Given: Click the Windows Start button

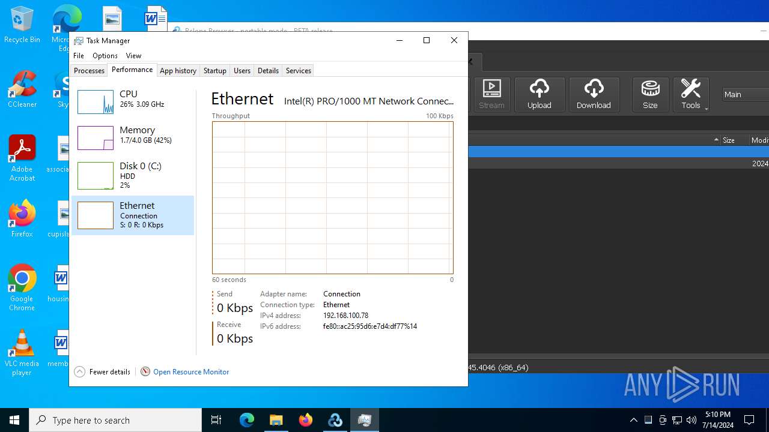Looking at the screenshot, I should click(14, 420).
